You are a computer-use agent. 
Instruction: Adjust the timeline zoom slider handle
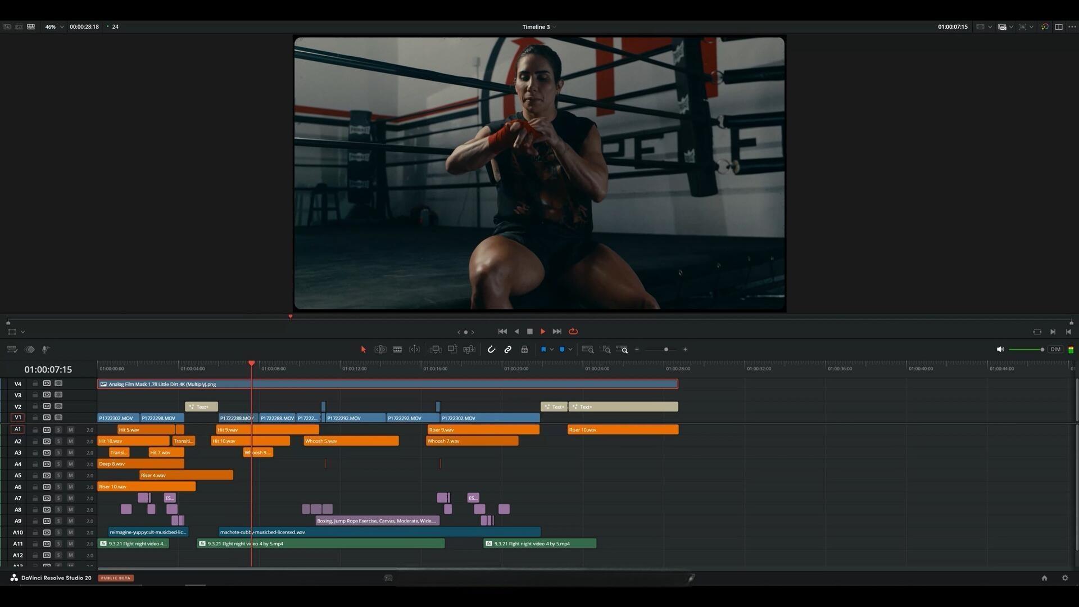tap(666, 350)
